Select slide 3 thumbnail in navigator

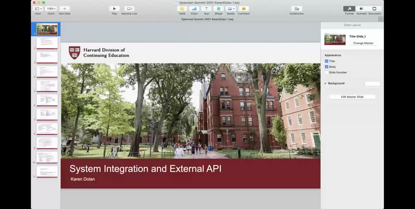(x=47, y=57)
